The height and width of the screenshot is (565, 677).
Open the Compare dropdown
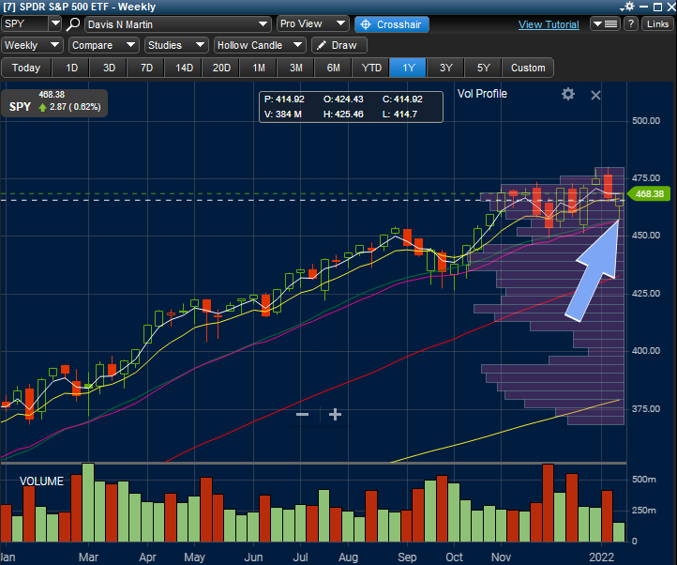coord(104,45)
